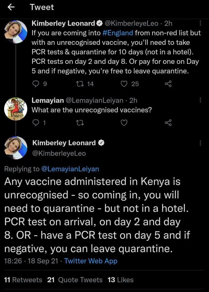209x292 pixels.
Task: Share Kimberley's first tweet
Action: pyautogui.click(x=168, y=84)
